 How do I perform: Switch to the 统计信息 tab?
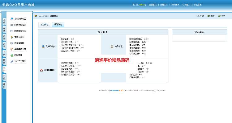coord(58,25)
